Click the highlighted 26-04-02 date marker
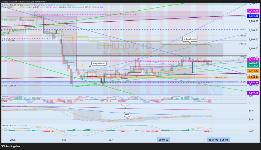This screenshot has width=261, height=150. [x=164, y=140]
